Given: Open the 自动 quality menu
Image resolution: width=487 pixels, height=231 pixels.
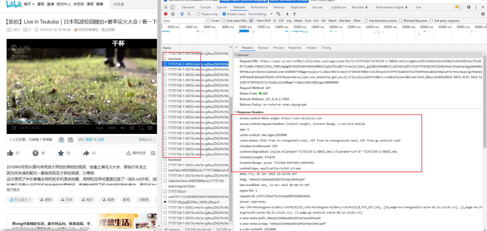Looking at the screenshot, I should click(x=99, y=128).
